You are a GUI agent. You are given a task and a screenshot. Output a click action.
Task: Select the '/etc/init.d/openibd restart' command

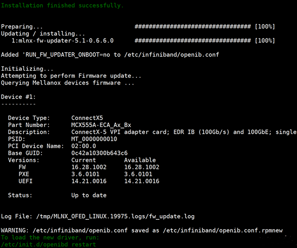48,244
